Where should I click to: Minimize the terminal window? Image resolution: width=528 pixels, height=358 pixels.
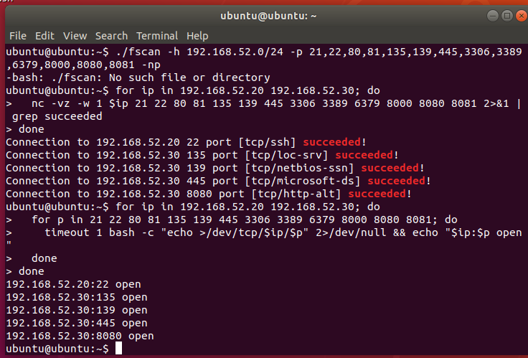(493, 16)
